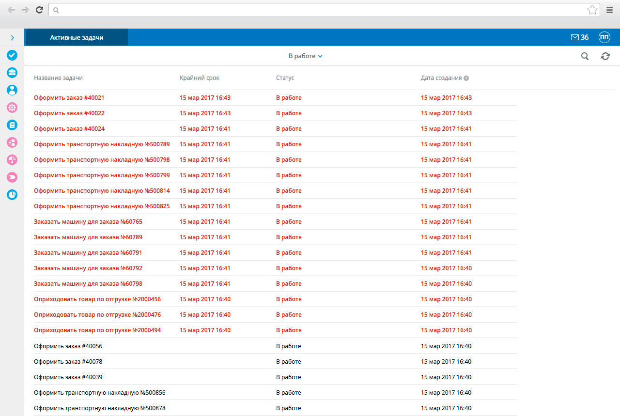Click the status cell of task №500878
This screenshot has height=416, width=620.
click(289, 408)
